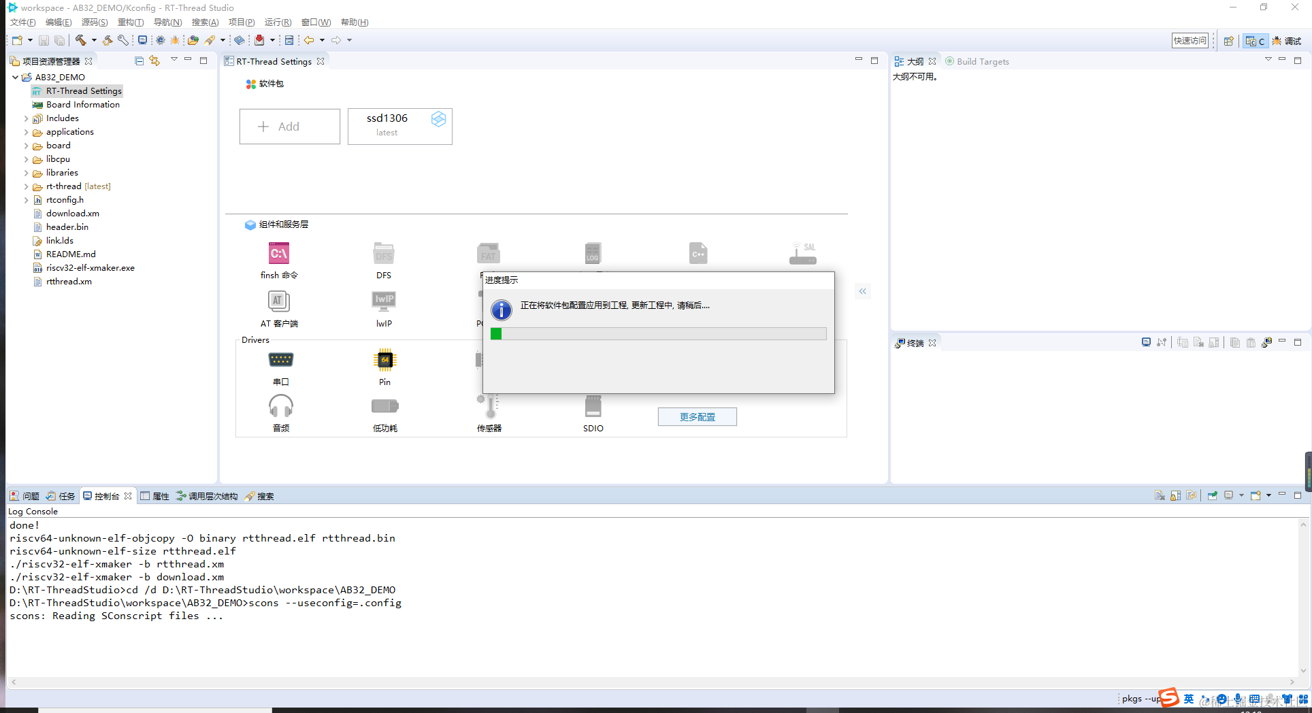Open rtconfig.h in project tree
The width and height of the screenshot is (1312, 713).
(65, 200)
